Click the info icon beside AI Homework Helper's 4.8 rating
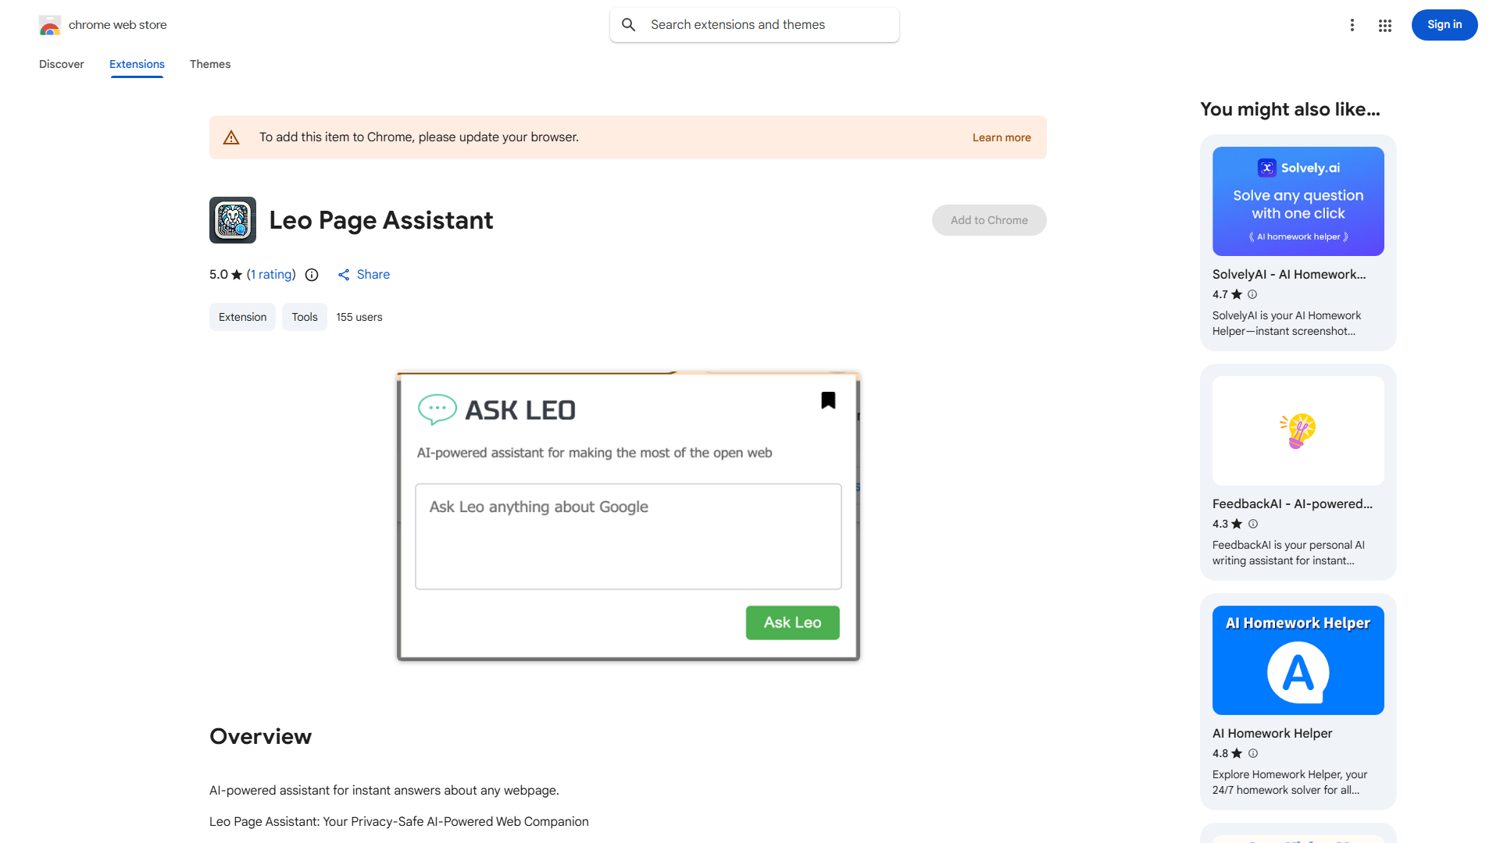The height and width of the screenshot is (843, 1500). pos(1252,753)
